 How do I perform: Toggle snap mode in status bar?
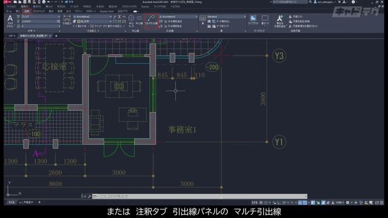tap(266, 202)
